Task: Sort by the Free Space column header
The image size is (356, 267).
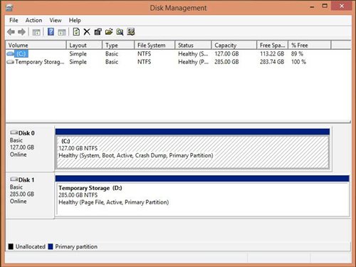Action: coord(273,45)
